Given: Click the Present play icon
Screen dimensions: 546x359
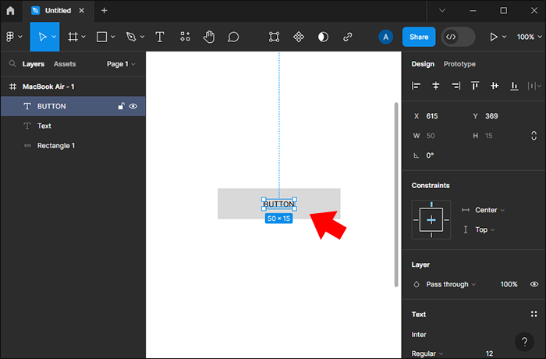Looking at the screenshot, I should pyautogui.click(x=493, y=37).
